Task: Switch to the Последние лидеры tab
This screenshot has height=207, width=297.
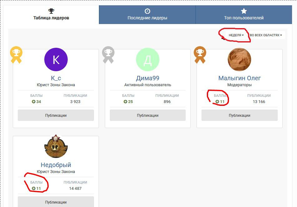Action: point(147,15)
